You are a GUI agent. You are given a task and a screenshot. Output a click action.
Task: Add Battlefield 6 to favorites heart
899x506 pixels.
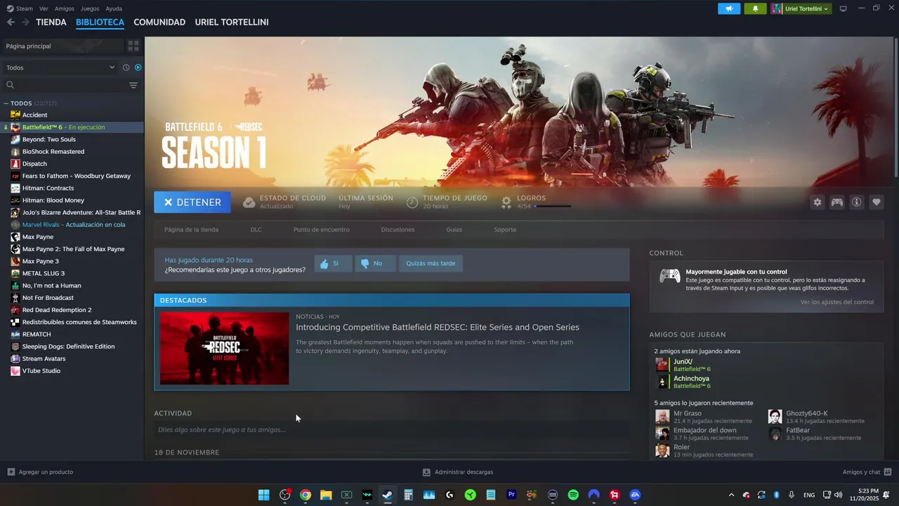click(x=877, y=202)
